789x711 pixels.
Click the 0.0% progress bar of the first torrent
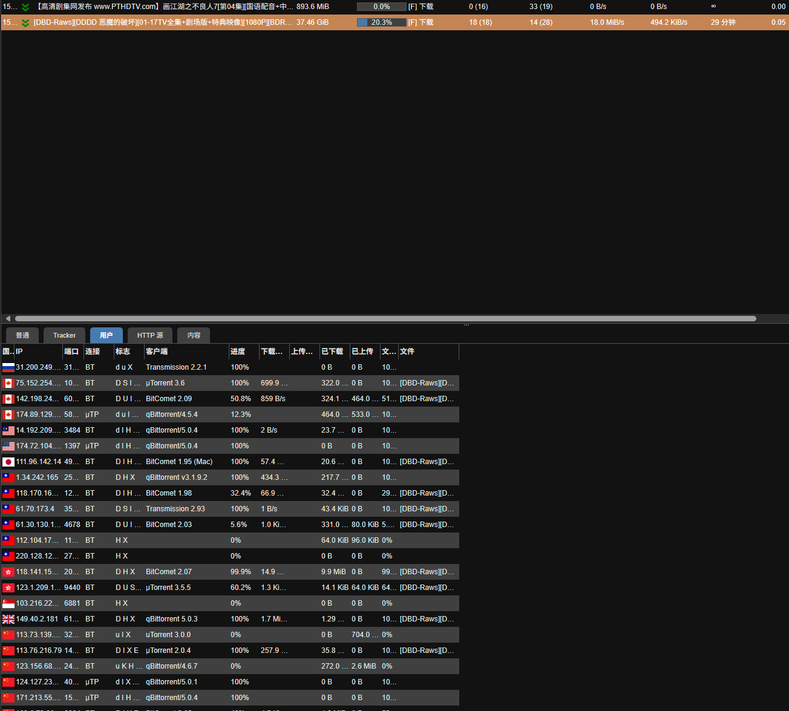[382, 7]
